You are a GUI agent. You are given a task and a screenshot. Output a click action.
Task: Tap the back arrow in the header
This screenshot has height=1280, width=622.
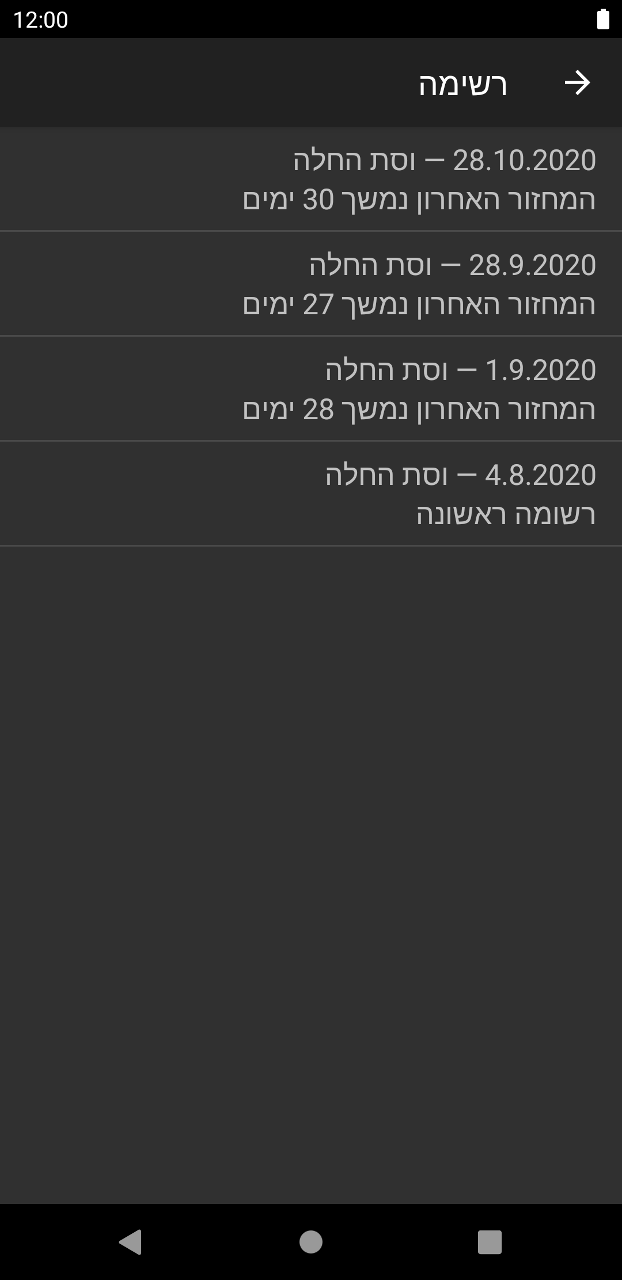pyautogui.click(x=577, y=83)
